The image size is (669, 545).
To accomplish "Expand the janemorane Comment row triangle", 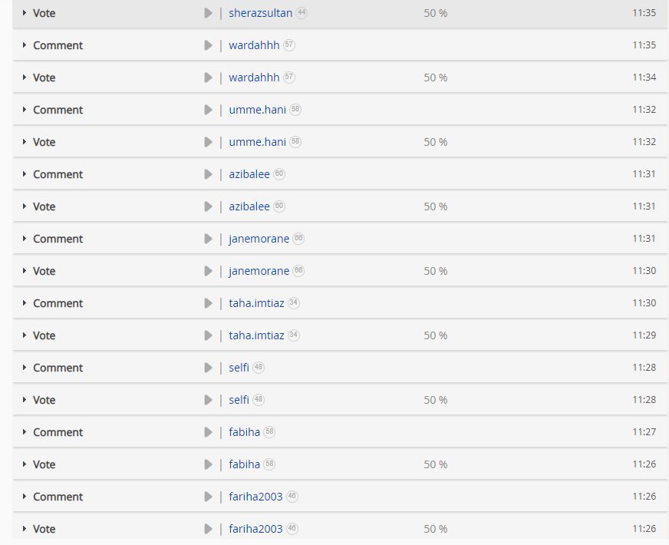I will 25,239.
